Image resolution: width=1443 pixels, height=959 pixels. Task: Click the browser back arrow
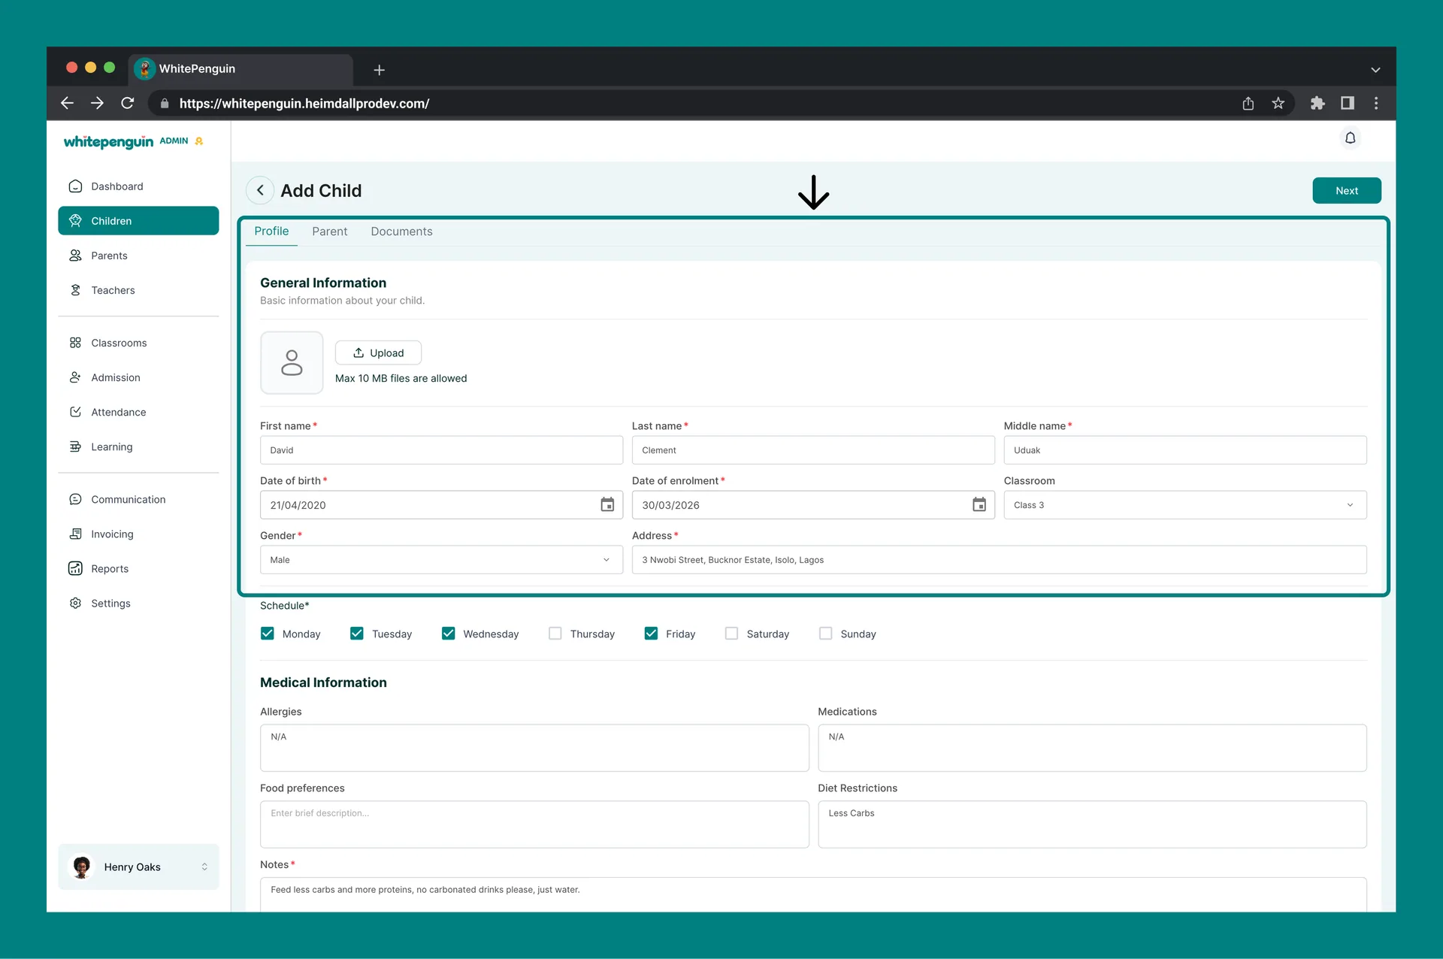[68, 103]
